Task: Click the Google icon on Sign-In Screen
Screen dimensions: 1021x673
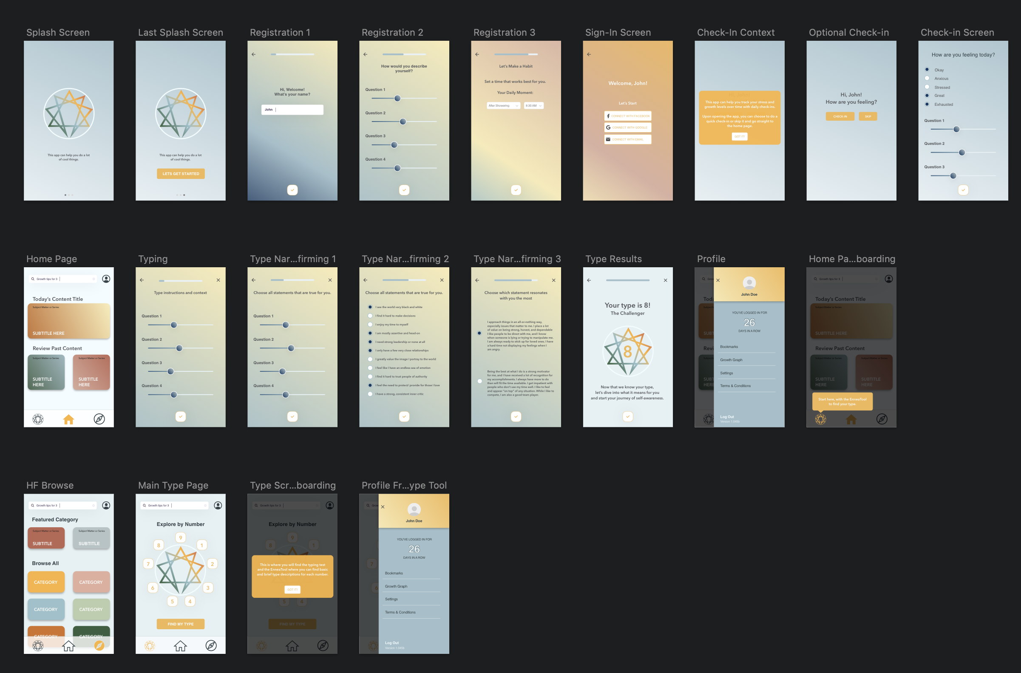Action: point(608,127)
